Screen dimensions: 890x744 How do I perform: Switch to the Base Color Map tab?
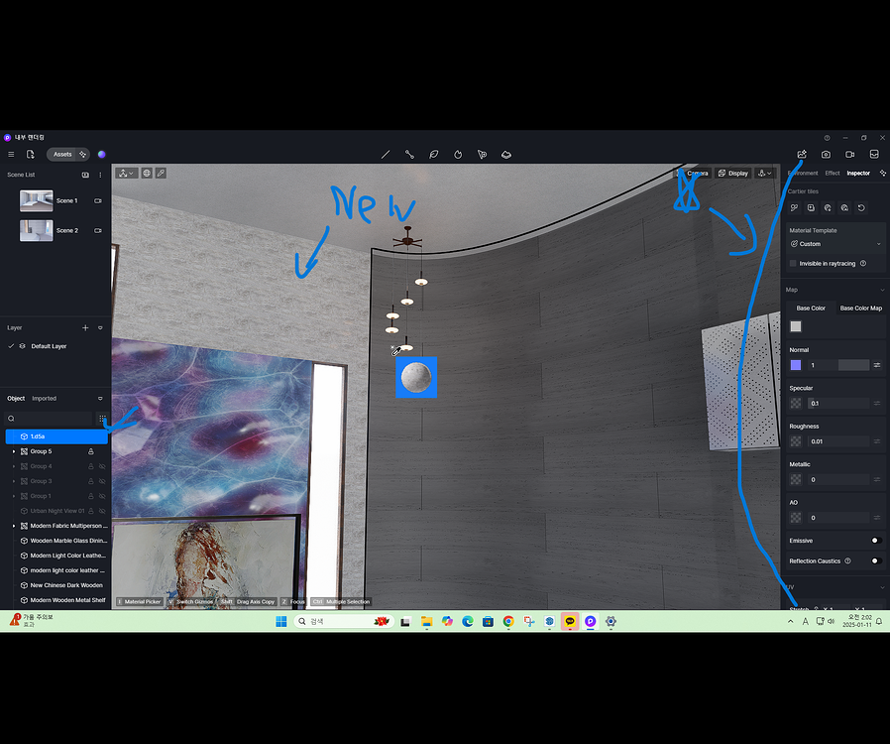pyautogui.click(x=859, y=308)
